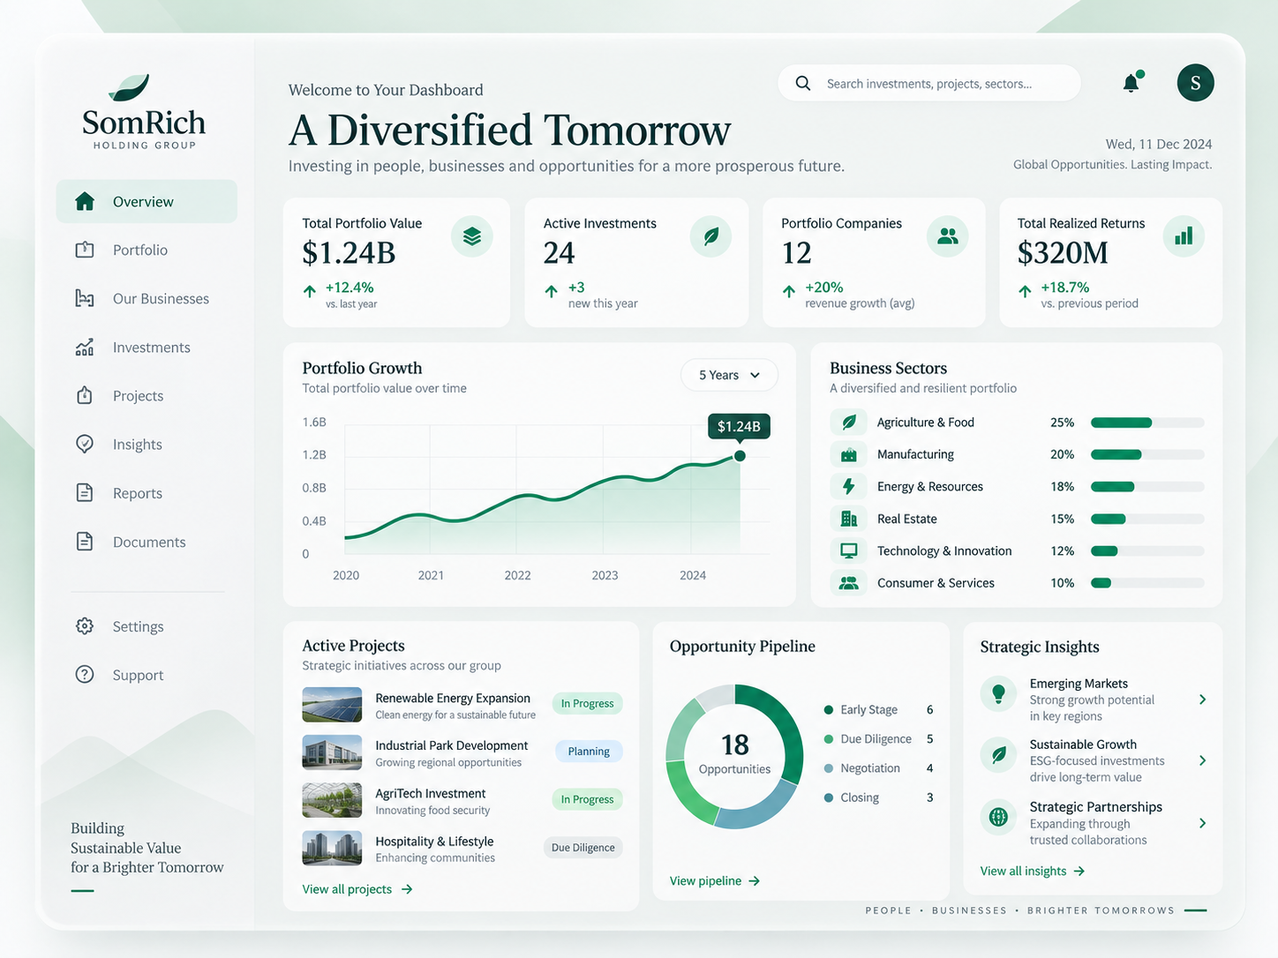Image resolution: width=1278 pixels, height=958 pixels.
Task: Click the Technology & Innovation monitor icon
Action: 849,550
